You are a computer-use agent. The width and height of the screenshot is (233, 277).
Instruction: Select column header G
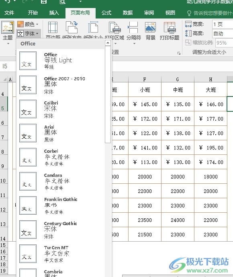(x=178, y=79)
